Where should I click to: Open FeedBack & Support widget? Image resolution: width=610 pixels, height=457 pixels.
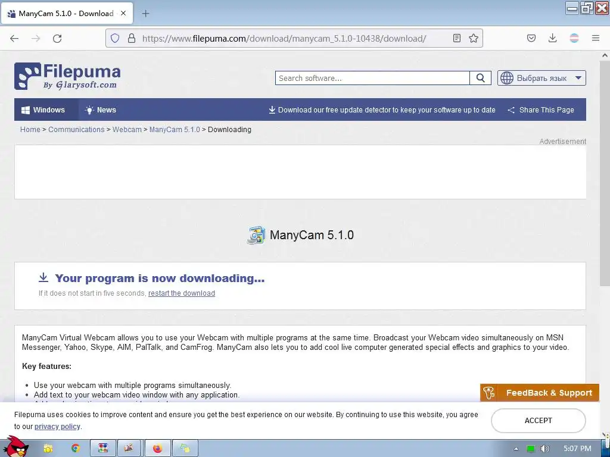(540, 393)
